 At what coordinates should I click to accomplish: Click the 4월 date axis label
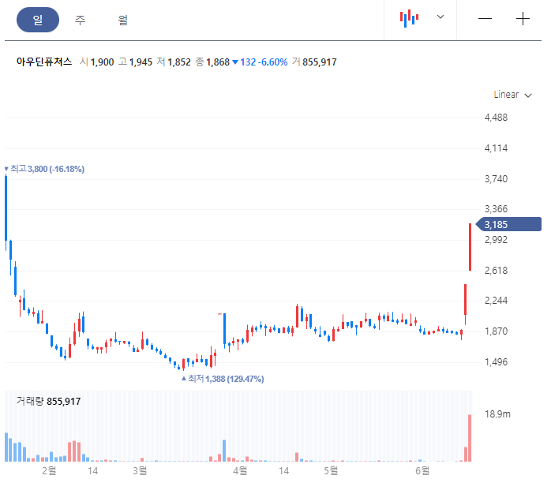click(x=240, y=470)
